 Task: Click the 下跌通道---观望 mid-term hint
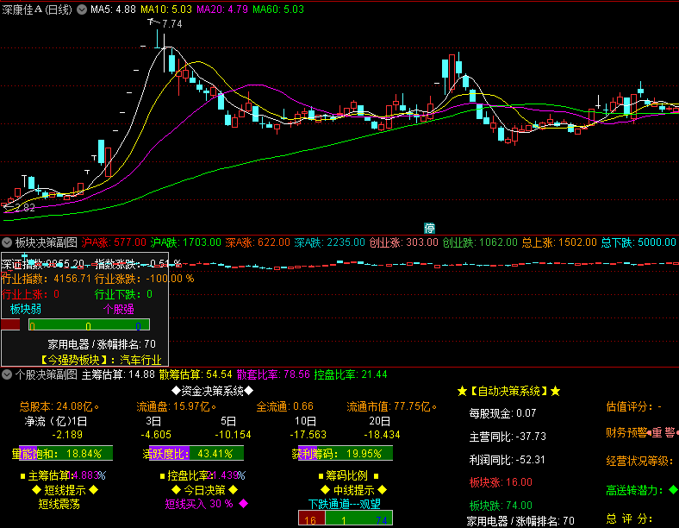pyautogui.click(x=345, y=504)
